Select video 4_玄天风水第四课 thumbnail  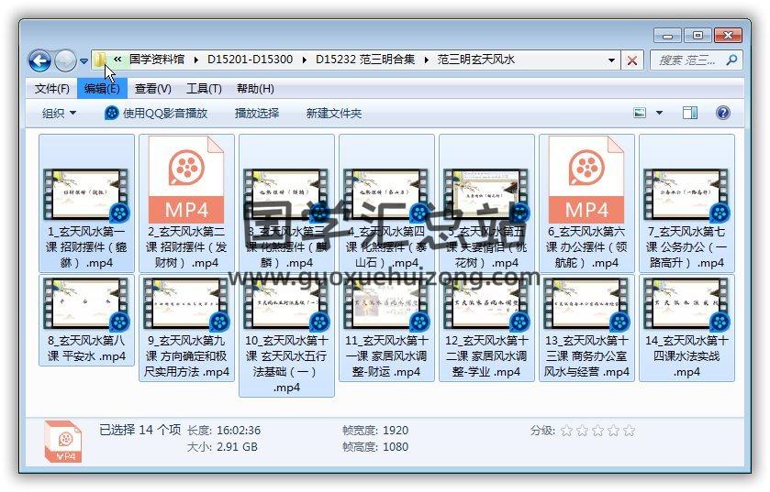pyautogui.click(x=386, y=194)
